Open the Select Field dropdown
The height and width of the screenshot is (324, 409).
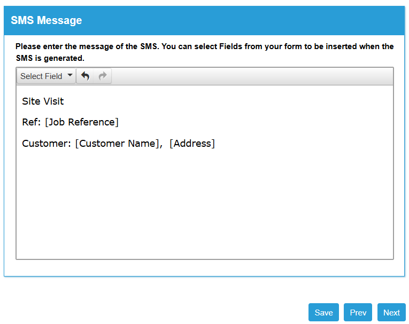click(46, 76)
